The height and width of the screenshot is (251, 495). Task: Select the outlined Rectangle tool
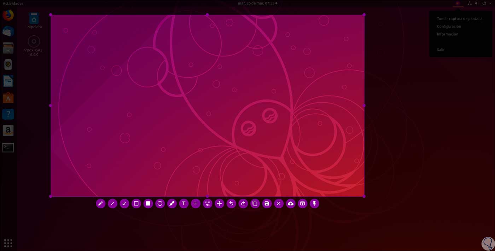[x=136, y=203]
